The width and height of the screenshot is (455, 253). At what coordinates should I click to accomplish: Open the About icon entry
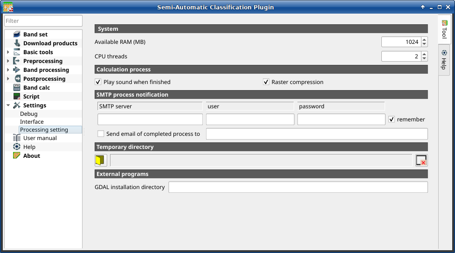tap(17, 155)
